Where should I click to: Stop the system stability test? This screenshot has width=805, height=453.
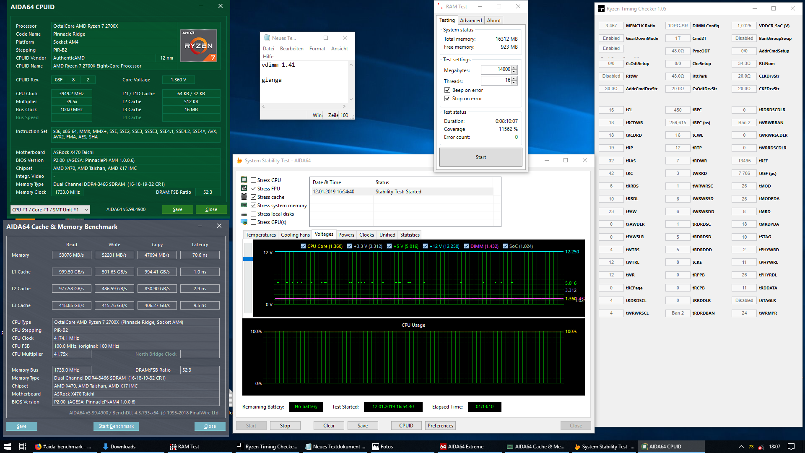tap(285, 426)
